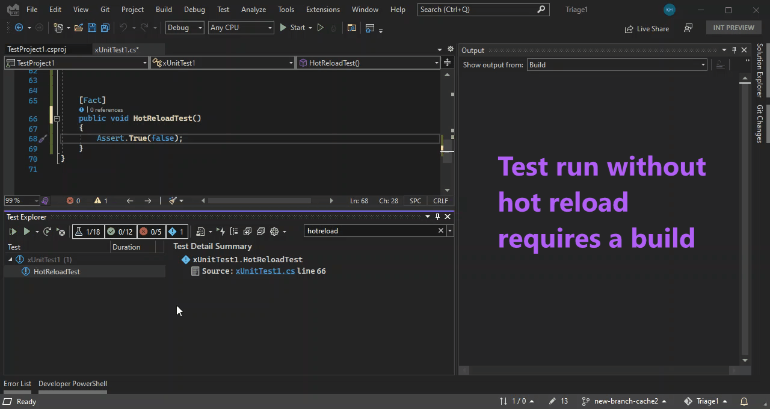
Task: Click Run Tests After Build lightning icon
Action: 221,232
